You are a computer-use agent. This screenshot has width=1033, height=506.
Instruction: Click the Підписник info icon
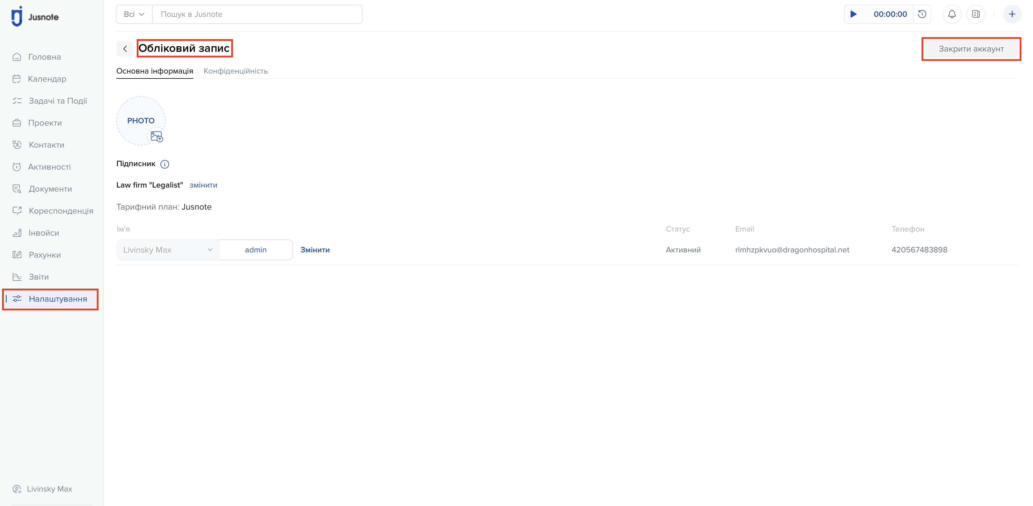click(165, 164)
